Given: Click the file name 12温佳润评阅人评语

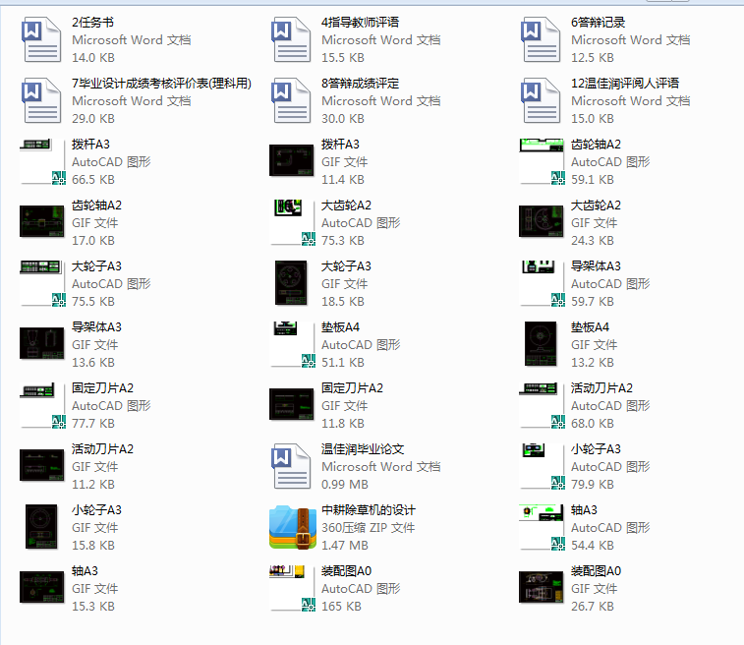Looking at the screenshot, I should click(625, 84).
